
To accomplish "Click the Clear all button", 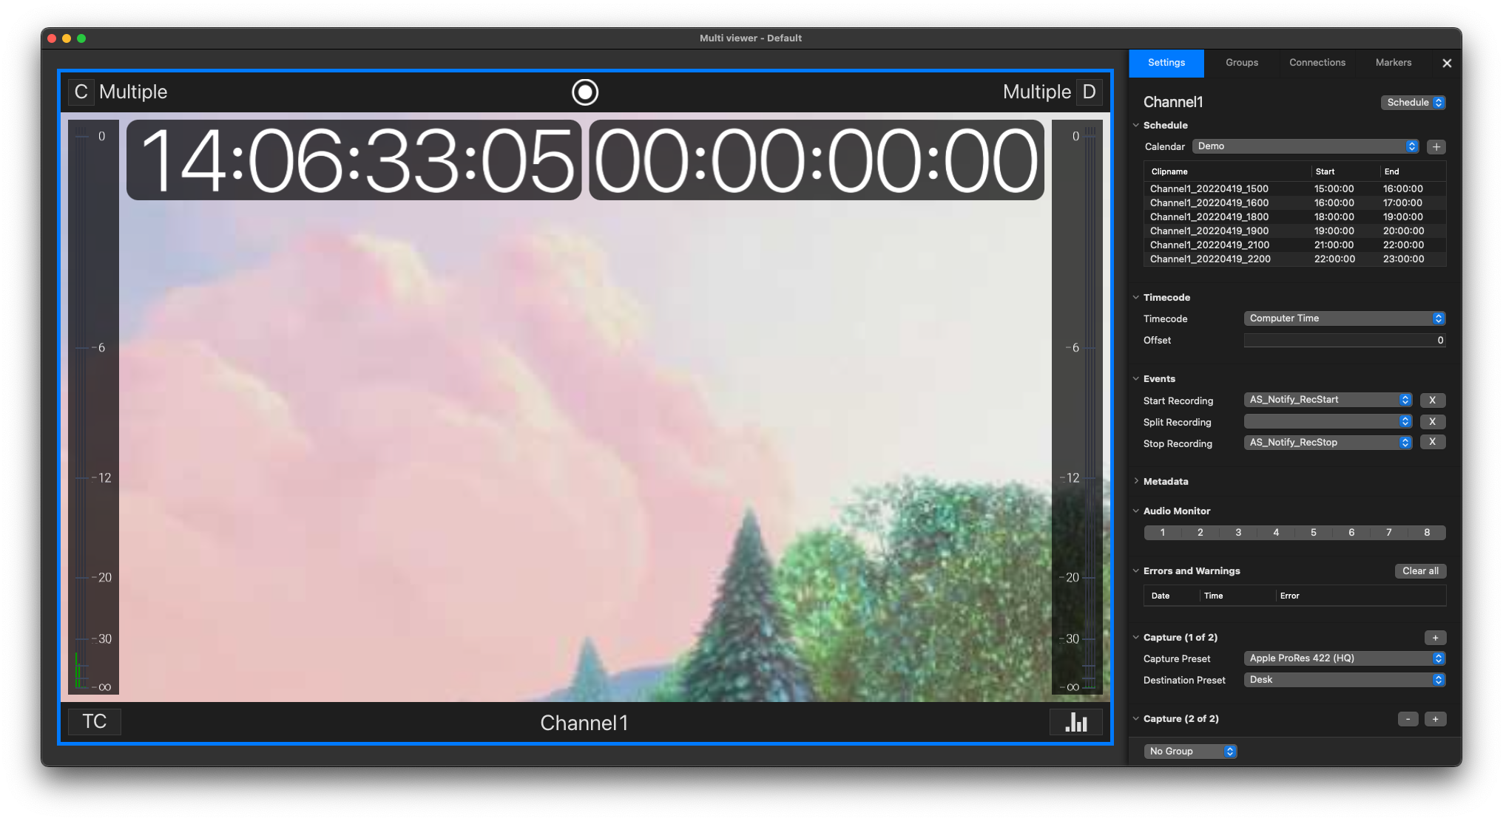I will [1420, 571].
